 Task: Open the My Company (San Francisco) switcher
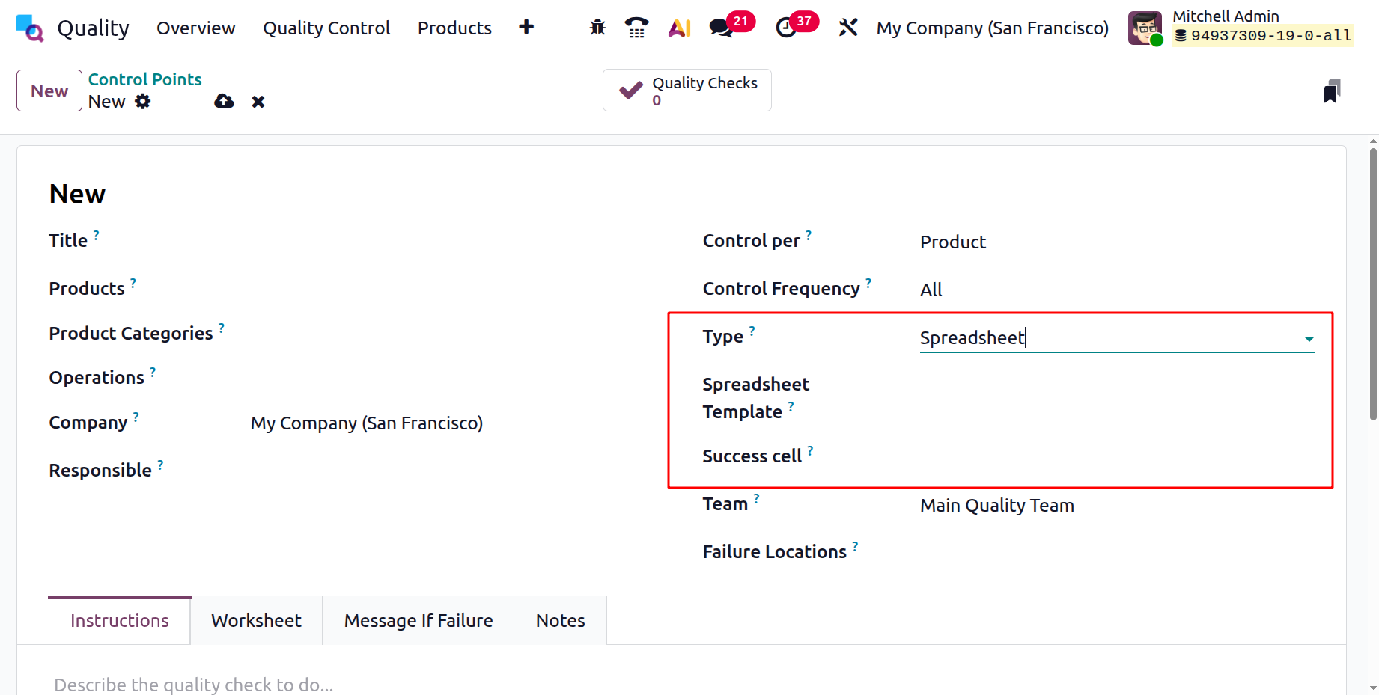(992, 28)
